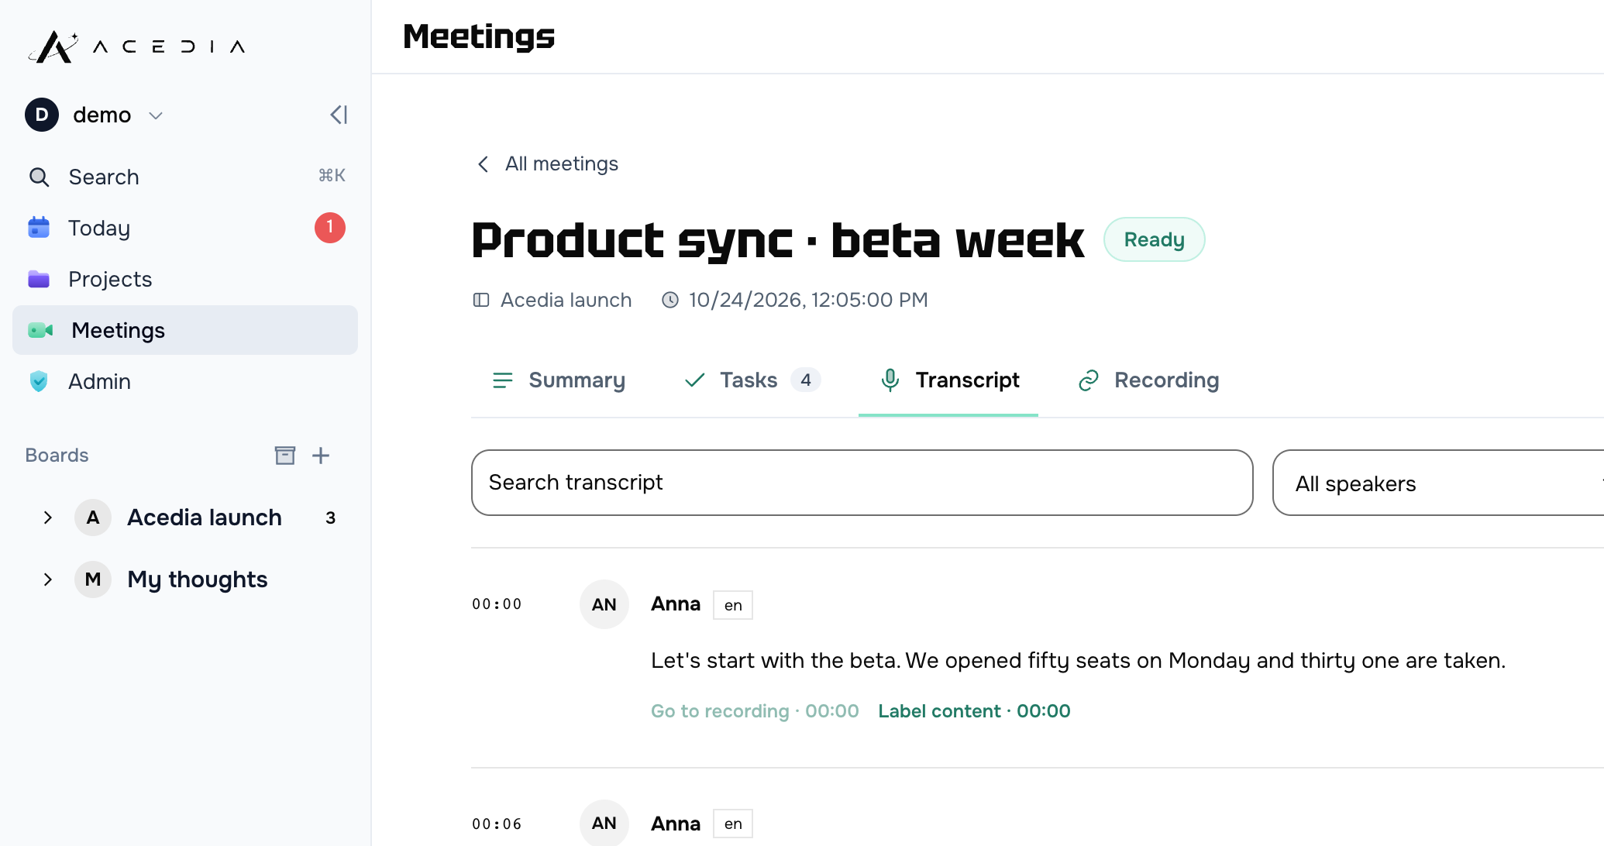Go back via All meetings chevron

[x=483, y=164]
